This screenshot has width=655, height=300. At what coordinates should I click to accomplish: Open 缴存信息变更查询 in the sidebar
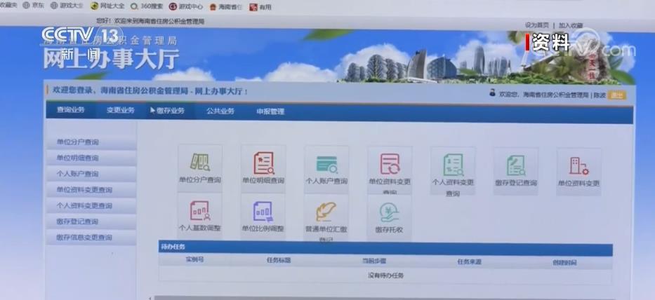(84, 238)
